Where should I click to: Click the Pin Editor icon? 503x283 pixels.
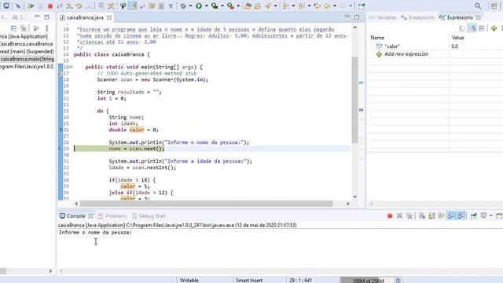[362, 6]
